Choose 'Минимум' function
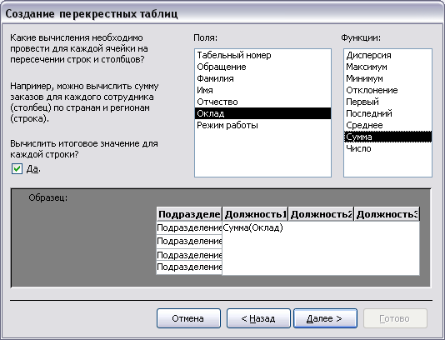Screen dimensions: 445x340 (387, 78)
